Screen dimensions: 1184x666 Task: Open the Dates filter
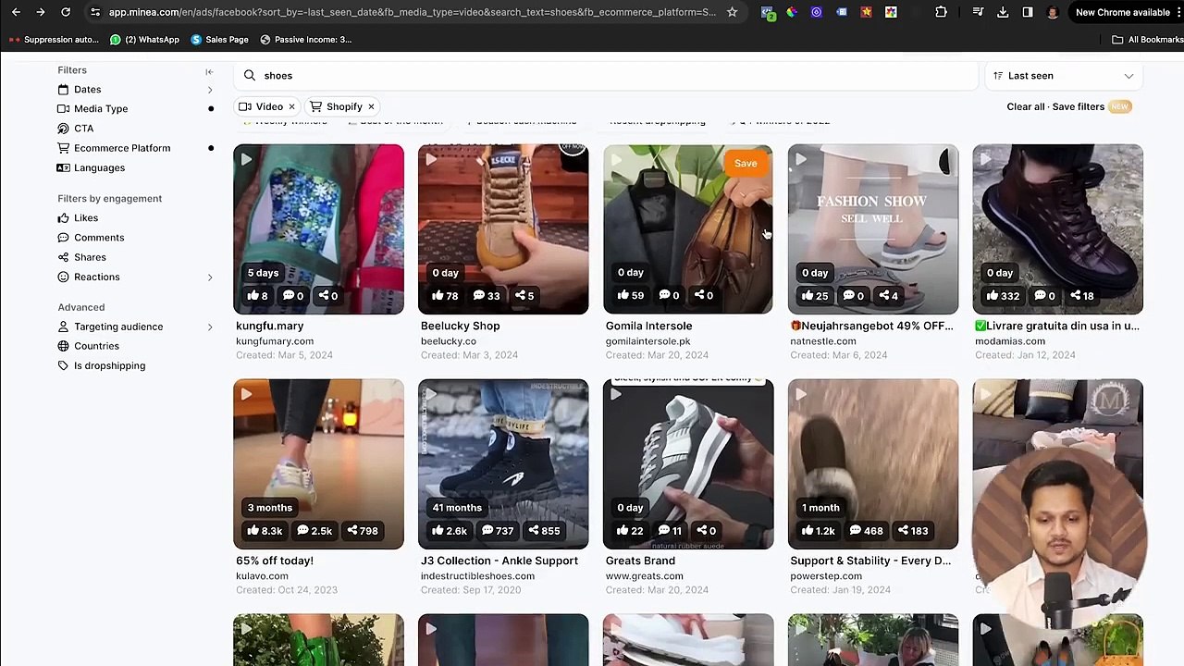pos(87,90)
